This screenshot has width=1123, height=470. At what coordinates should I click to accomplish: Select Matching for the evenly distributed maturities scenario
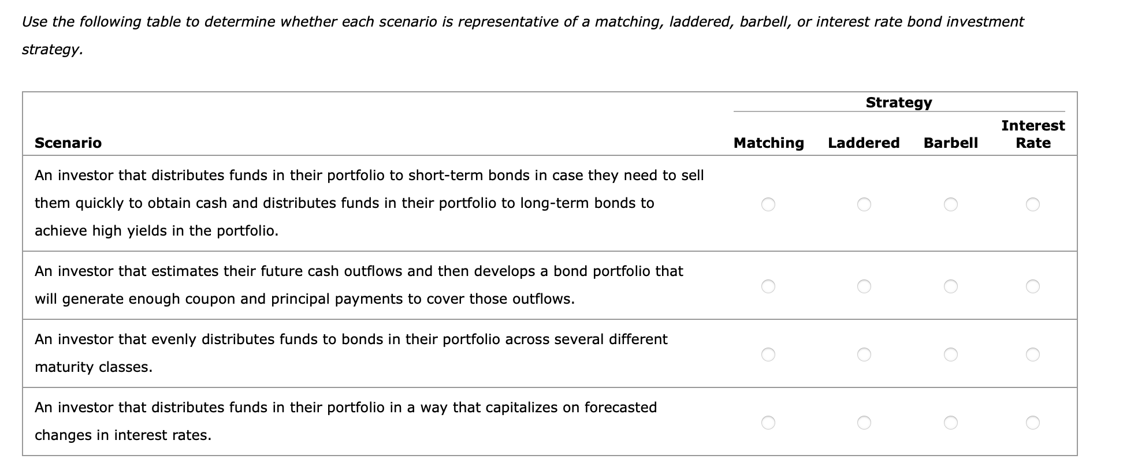pyautogui.click(x=769, y=355)
